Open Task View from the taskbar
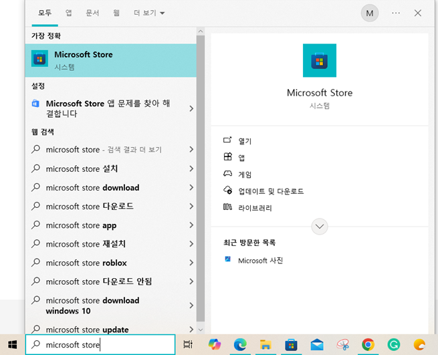Viewport: 438px width, 355px height. 188,345
